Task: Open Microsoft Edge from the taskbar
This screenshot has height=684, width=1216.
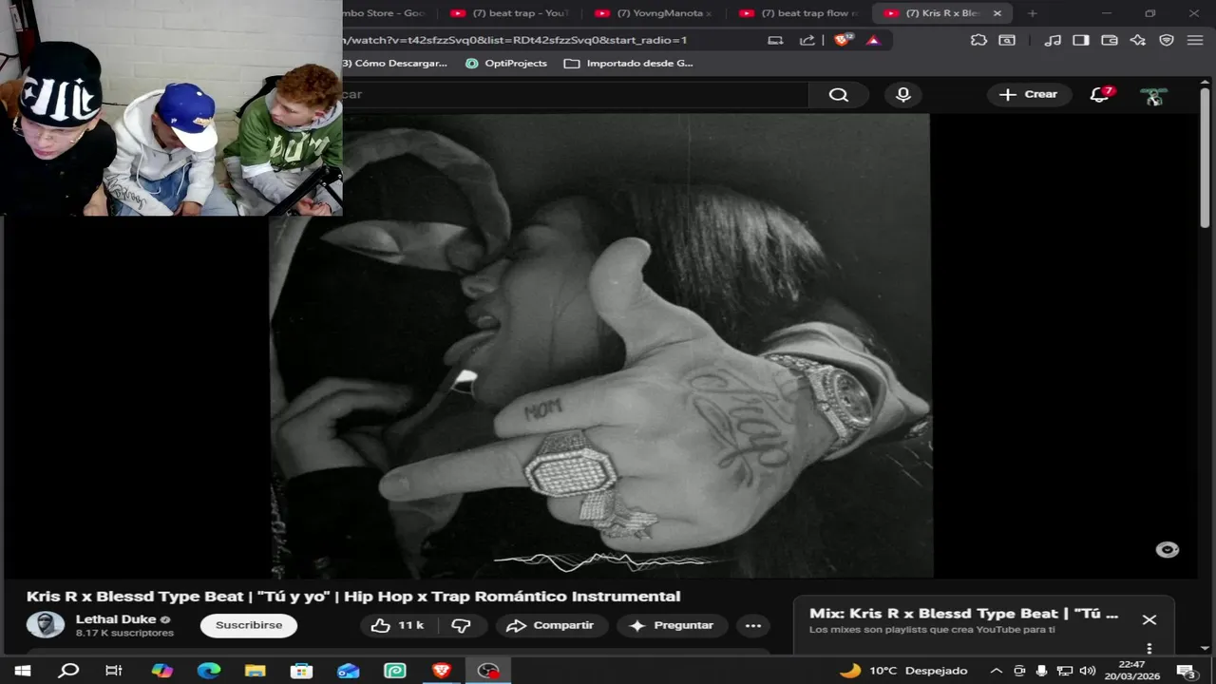Action: click(x=208, y=671)
